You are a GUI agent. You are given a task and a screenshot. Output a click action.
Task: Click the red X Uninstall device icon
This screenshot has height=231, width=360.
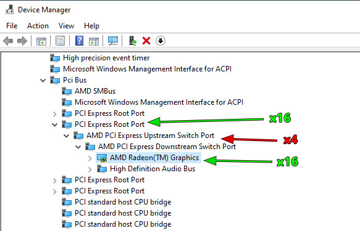click(146, 41)
